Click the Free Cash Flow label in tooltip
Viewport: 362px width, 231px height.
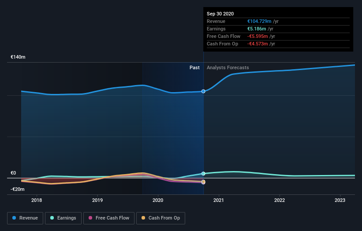[x=224, y=36]
